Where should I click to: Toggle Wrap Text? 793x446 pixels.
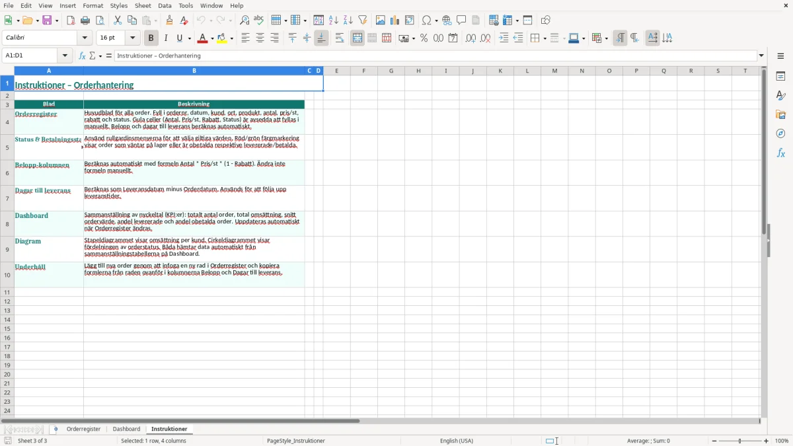click(340, 38)
